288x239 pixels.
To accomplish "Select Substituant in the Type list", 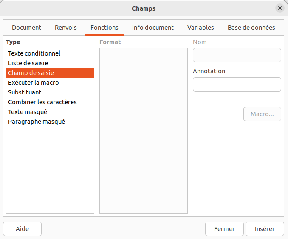I will click(25, 92).
